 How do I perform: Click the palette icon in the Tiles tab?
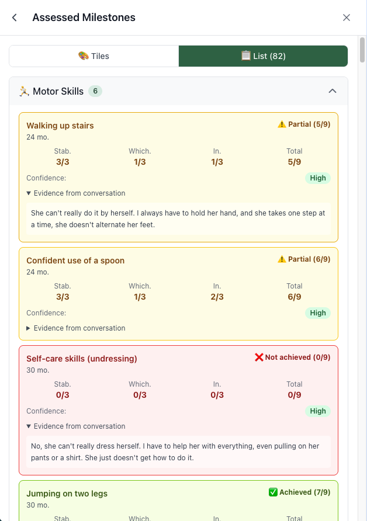tap(83, 56)
